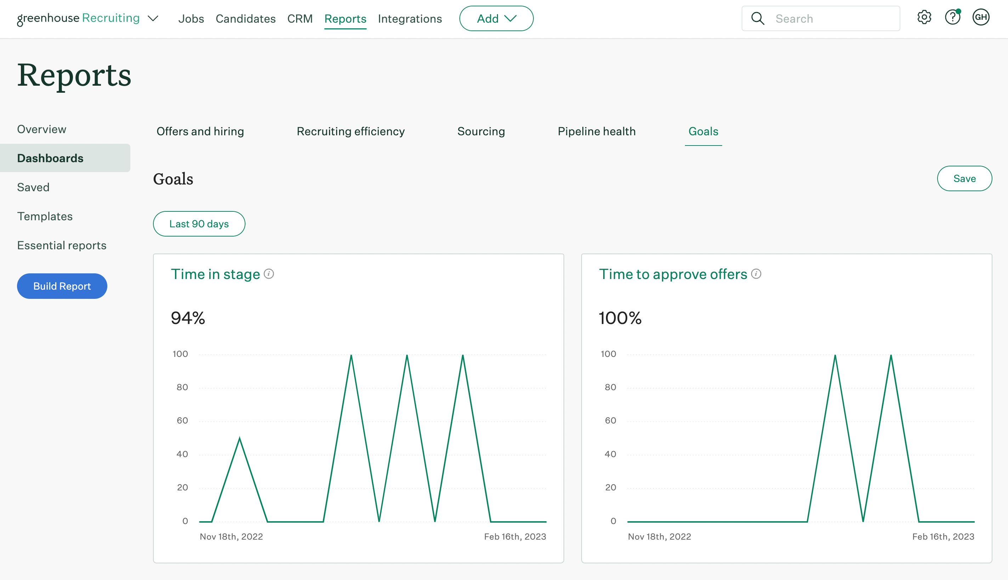The image size is (1008, 580).
Task: Go to Candidates in the top navigation
Action: click(245, 19)
